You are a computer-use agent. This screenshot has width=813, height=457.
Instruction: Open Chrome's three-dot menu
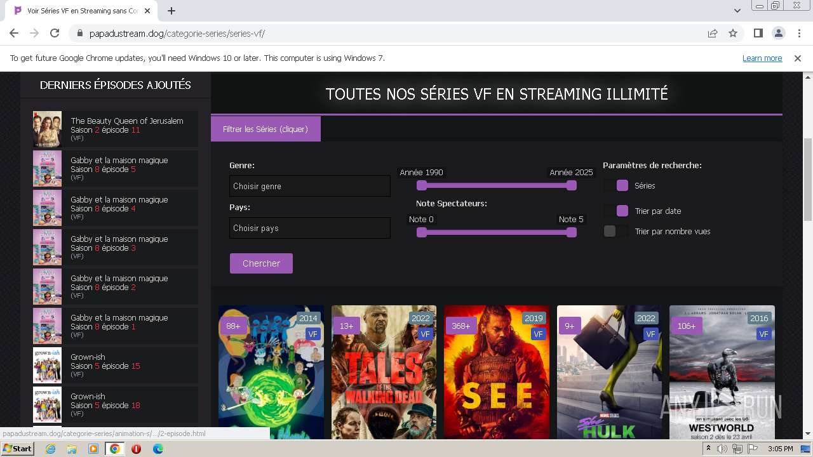[798, 33]
